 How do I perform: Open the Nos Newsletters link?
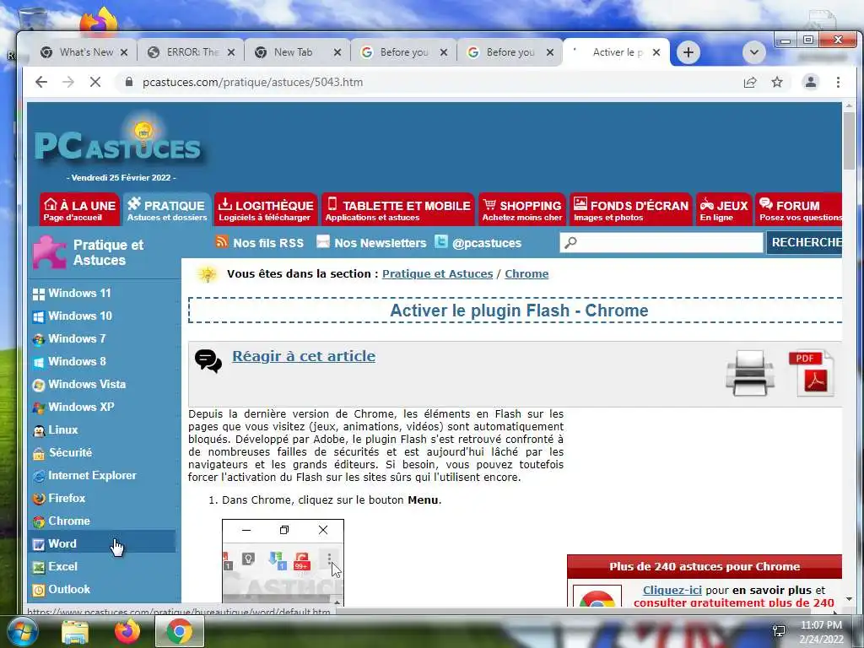pos(381,243)
